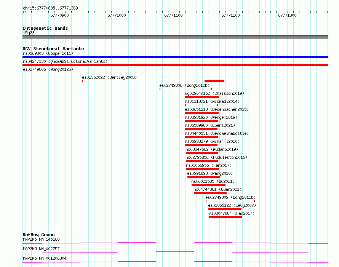Click red bar under dgv2964n152 label
339x267 pixels.
(x=202, y=97)
